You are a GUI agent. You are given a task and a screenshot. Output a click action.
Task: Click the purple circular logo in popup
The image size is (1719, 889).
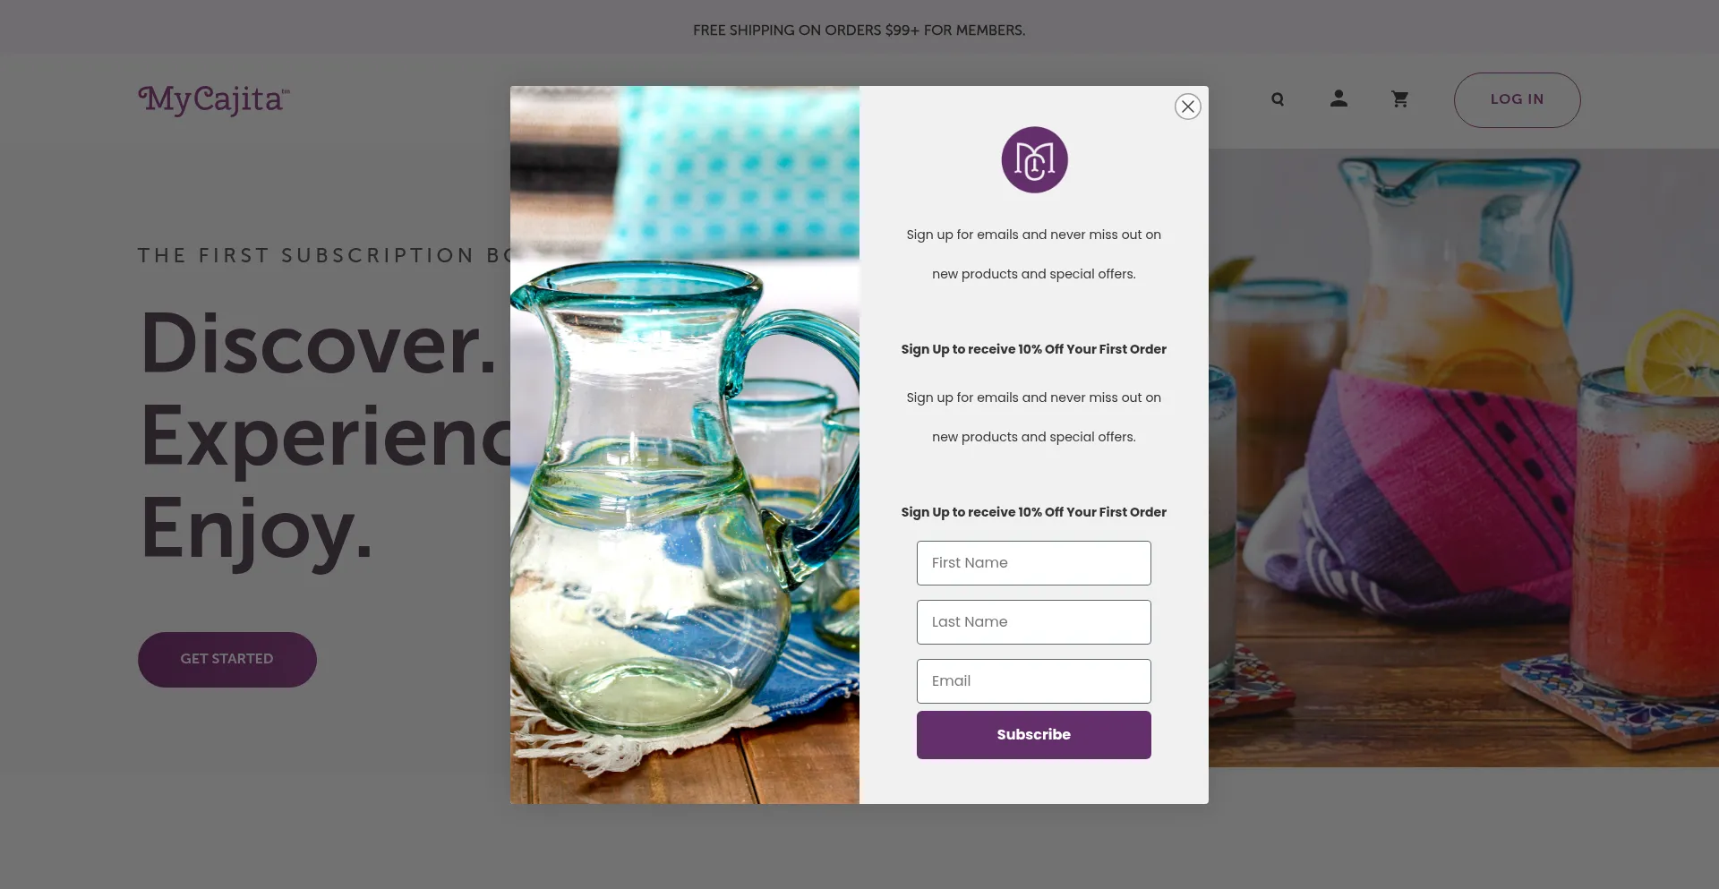coord(1034,159)
